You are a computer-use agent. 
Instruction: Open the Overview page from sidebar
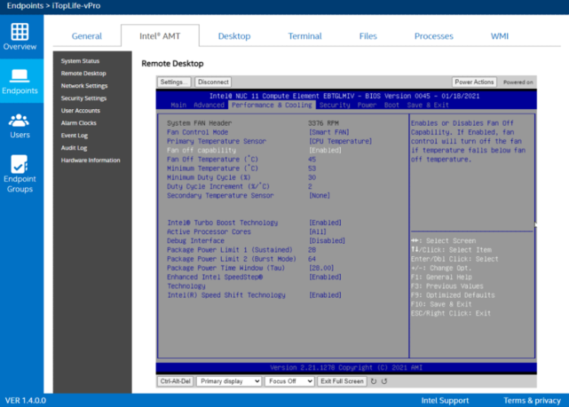point(20,36)
